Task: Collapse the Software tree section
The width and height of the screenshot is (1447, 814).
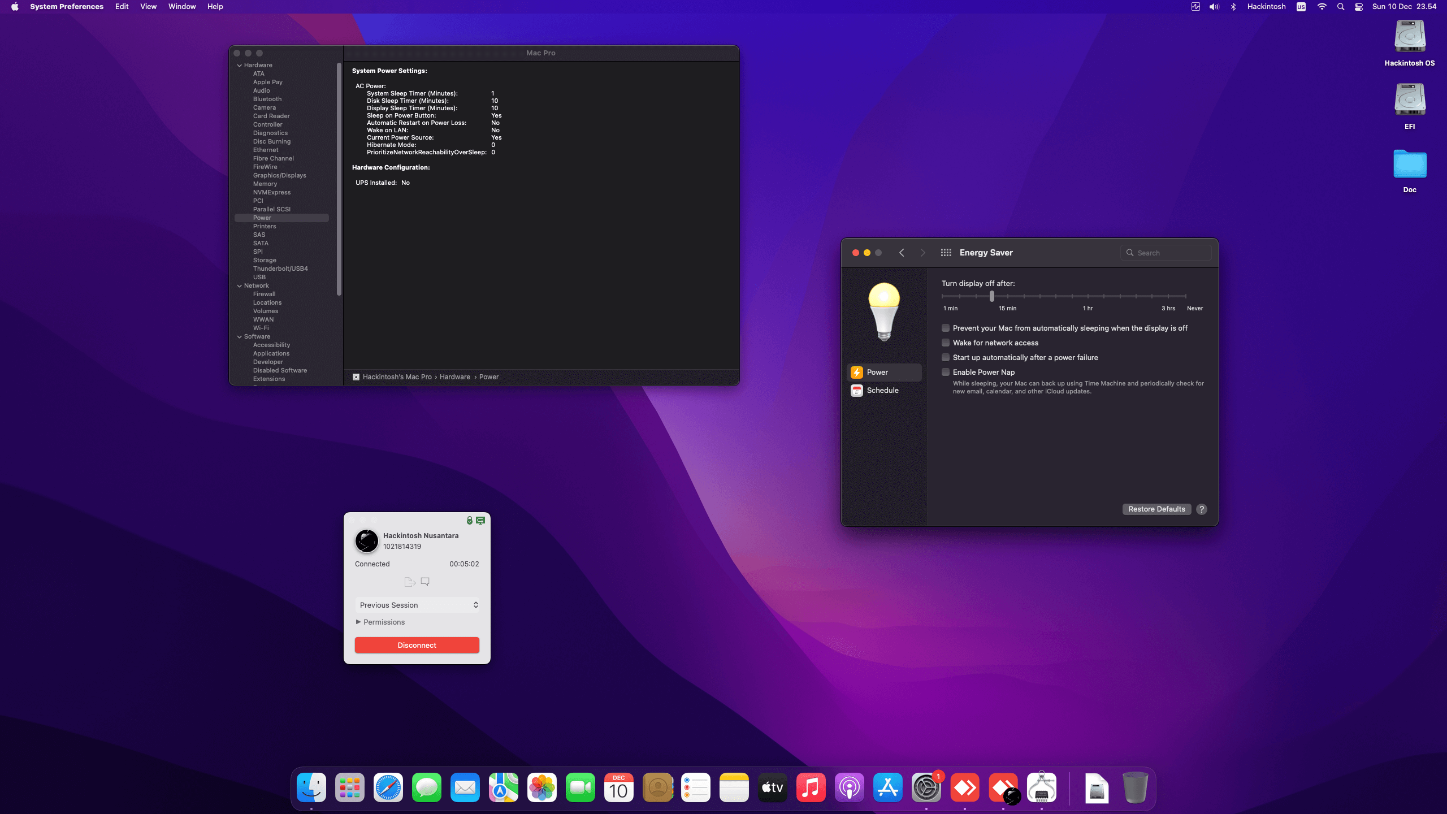Action: click(240, 337)
